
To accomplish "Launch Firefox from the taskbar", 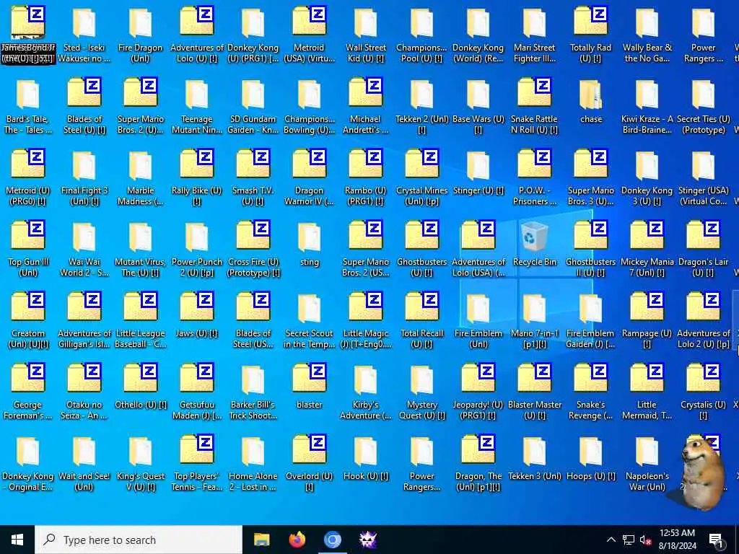I will (297, 540).
